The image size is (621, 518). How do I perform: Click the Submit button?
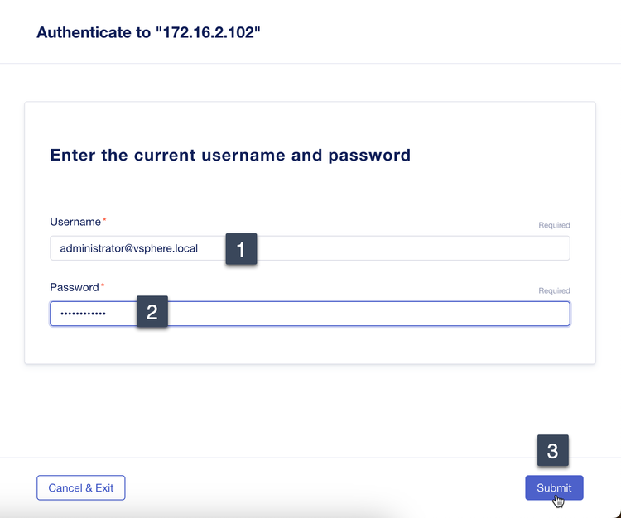tap(554, 488)
